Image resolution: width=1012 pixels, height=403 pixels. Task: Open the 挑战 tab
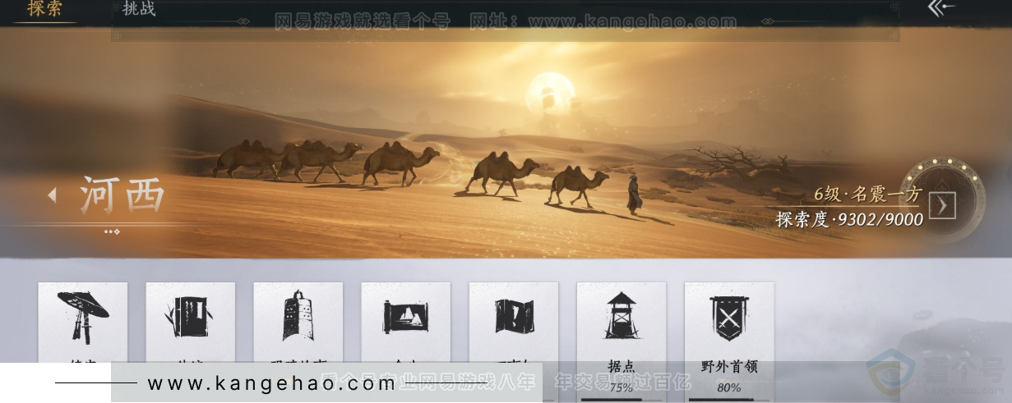[x=138, y=9]
